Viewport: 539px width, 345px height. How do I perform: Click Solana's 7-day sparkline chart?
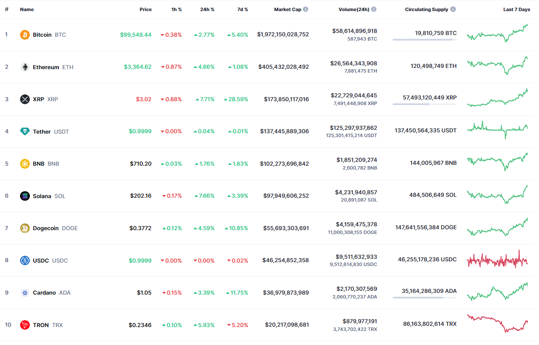tap(497, 194)
